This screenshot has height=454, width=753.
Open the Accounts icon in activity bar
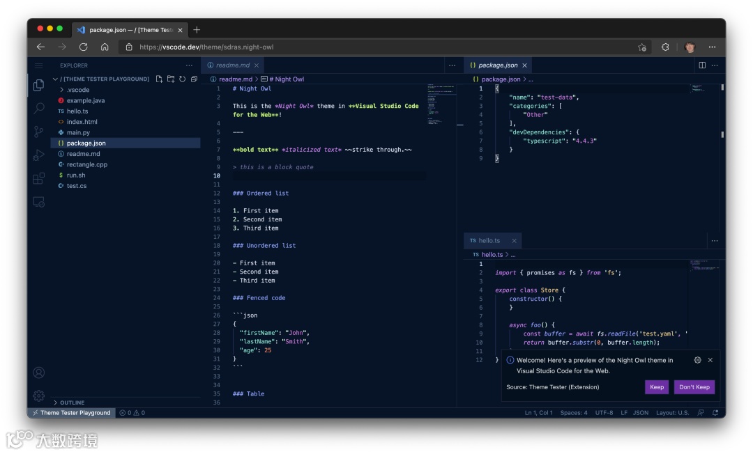pos(39,373)
